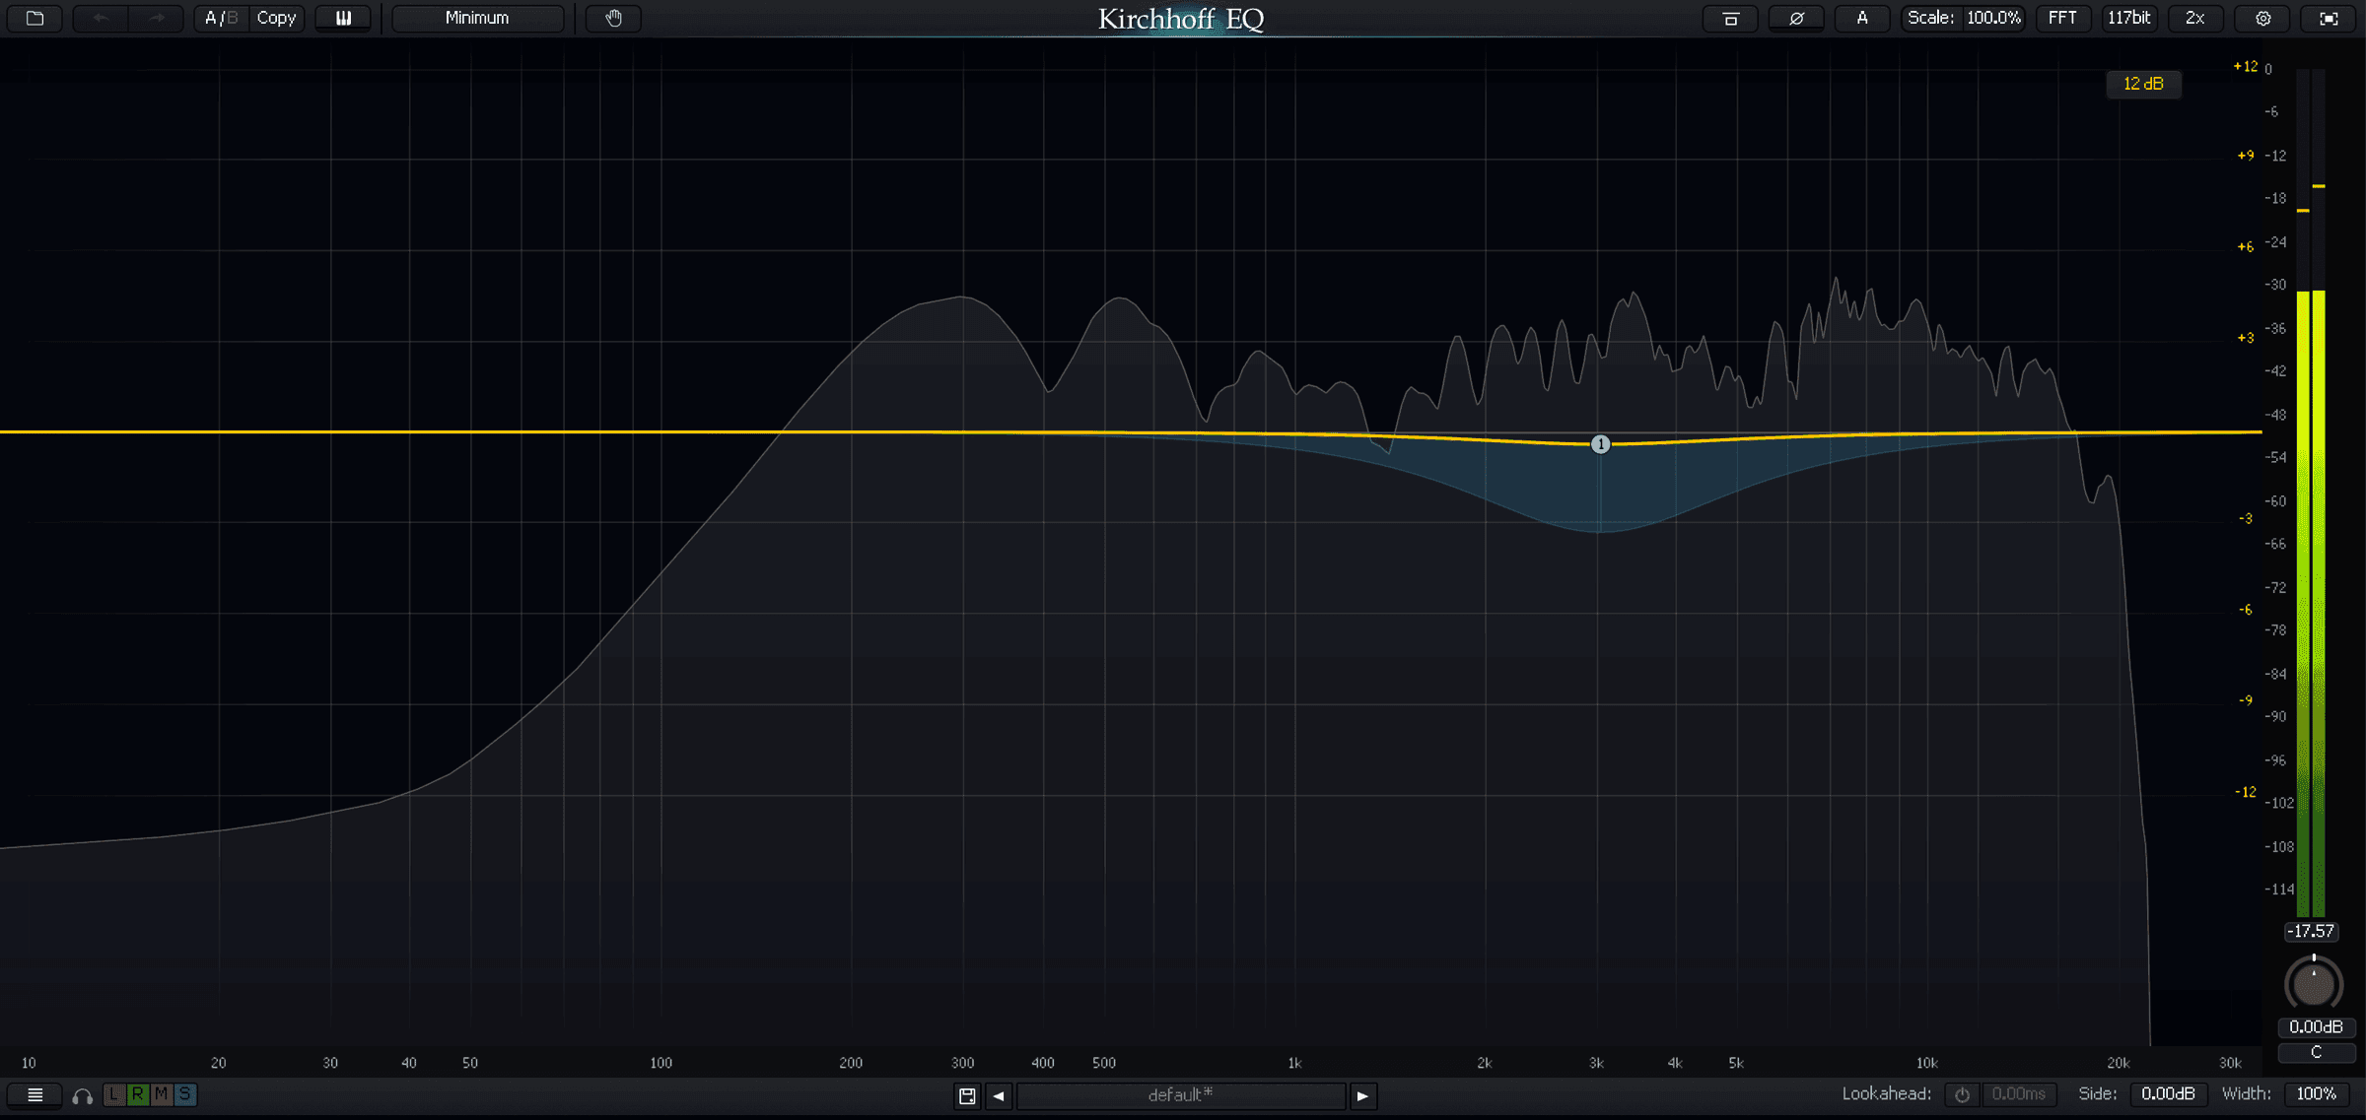This screenshot has width=2366, height=1120.
Task: Click the 0.00dB output gain value
Action: pos(2316,1026)
